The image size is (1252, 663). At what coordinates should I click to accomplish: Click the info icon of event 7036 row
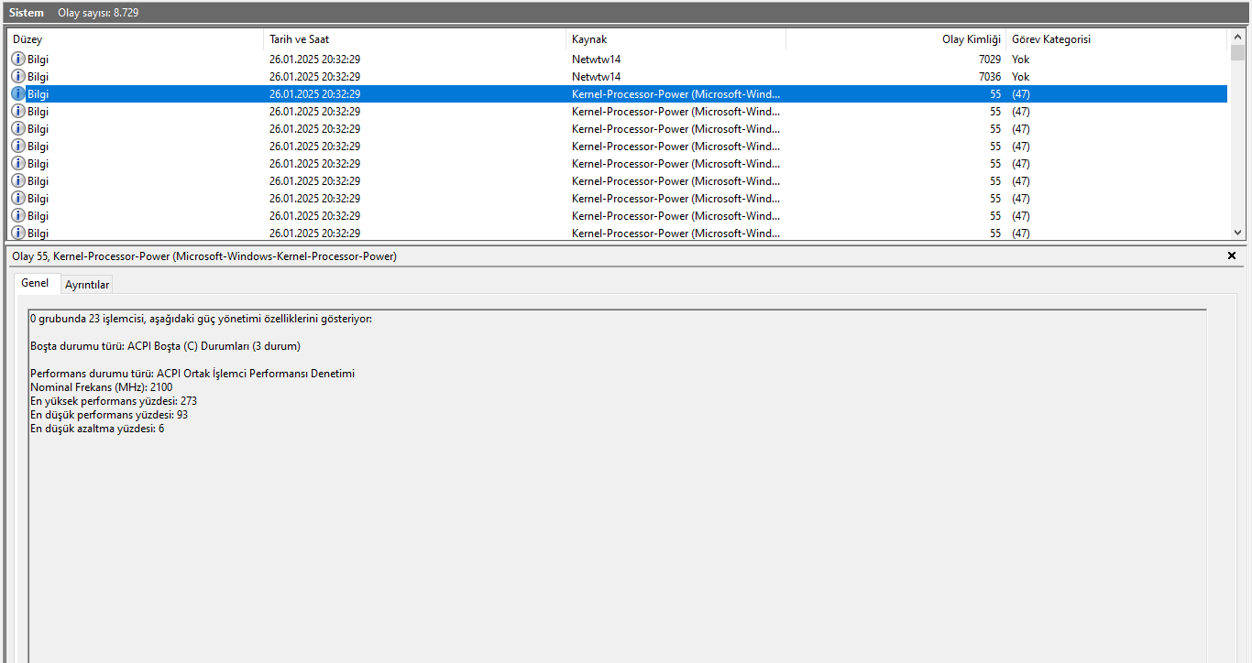[x=18, y=76]
